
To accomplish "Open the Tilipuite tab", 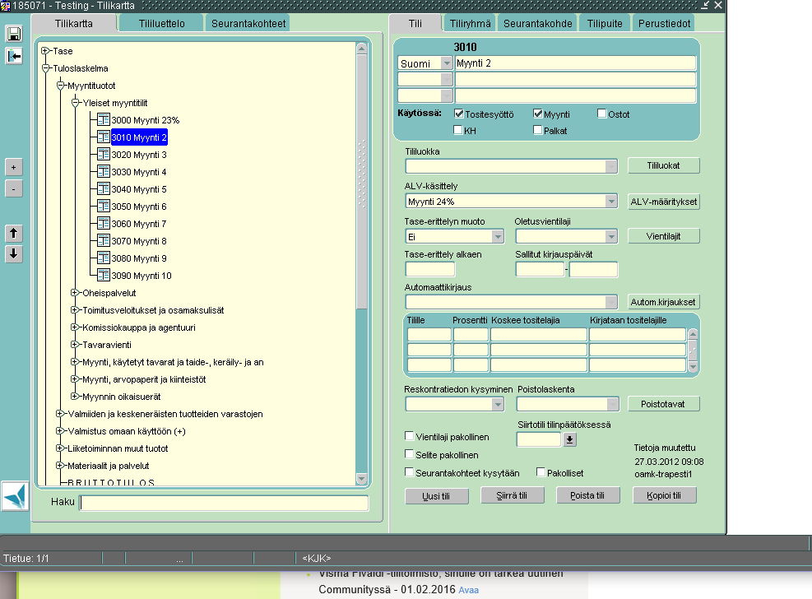I will pos(605,24).
